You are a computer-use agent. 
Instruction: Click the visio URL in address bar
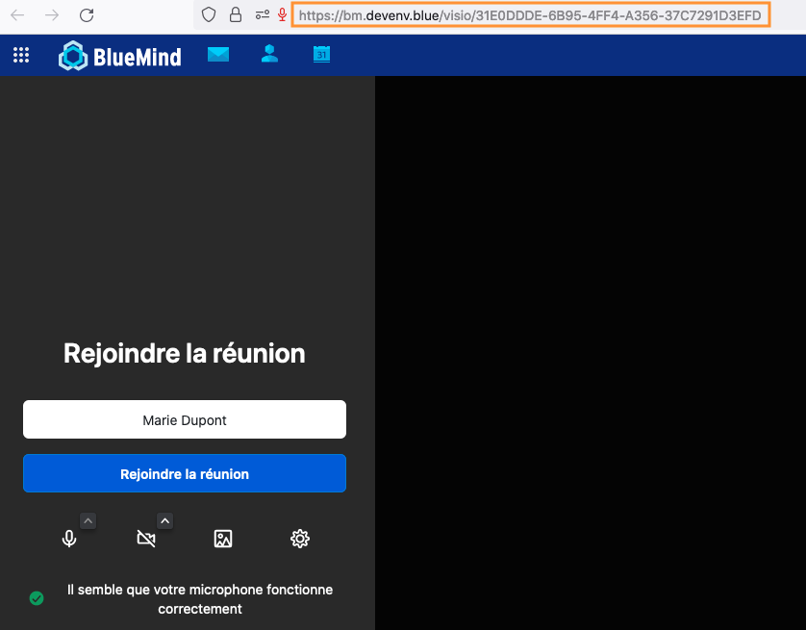click(530, 15)
